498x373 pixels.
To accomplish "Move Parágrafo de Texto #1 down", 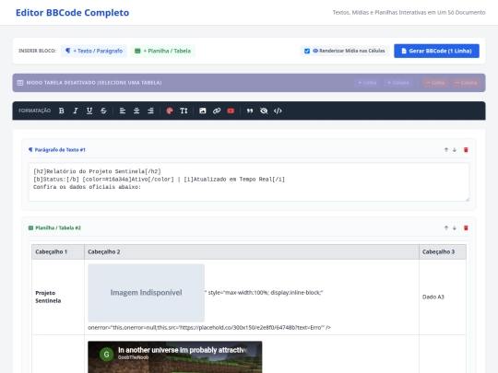I will coord(455,150).
